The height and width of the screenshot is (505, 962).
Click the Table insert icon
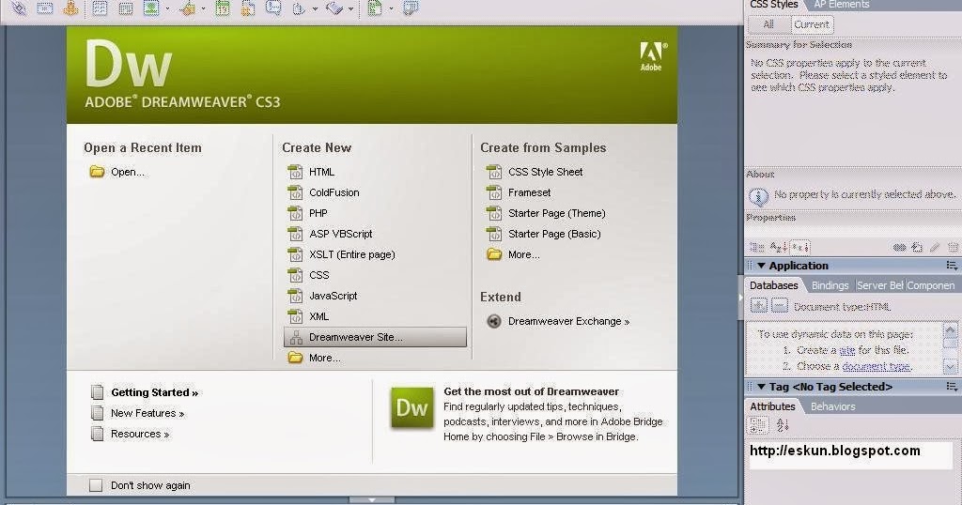click(x=100, y=8)
